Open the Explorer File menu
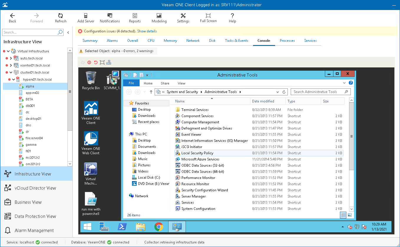400x247 pixels. 131,83
